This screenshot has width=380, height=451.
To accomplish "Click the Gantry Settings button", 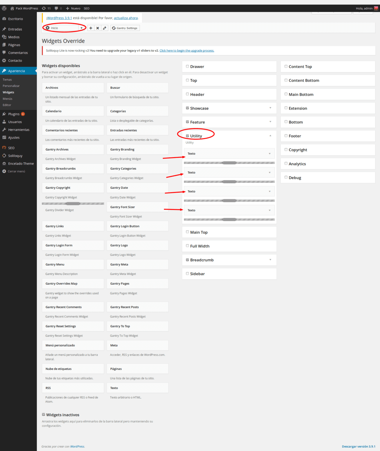I will [x=125, y=28].
